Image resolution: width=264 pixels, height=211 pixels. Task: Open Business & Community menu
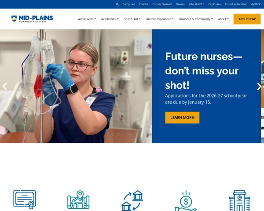tap(196, 19)
